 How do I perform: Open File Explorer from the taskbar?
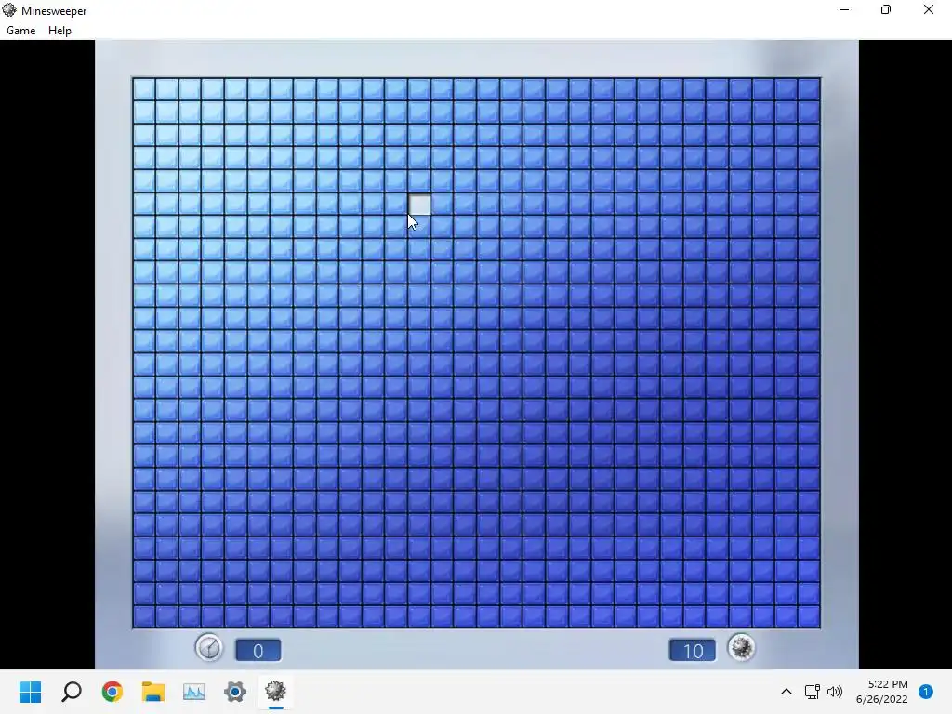click(x=153, y=692)
